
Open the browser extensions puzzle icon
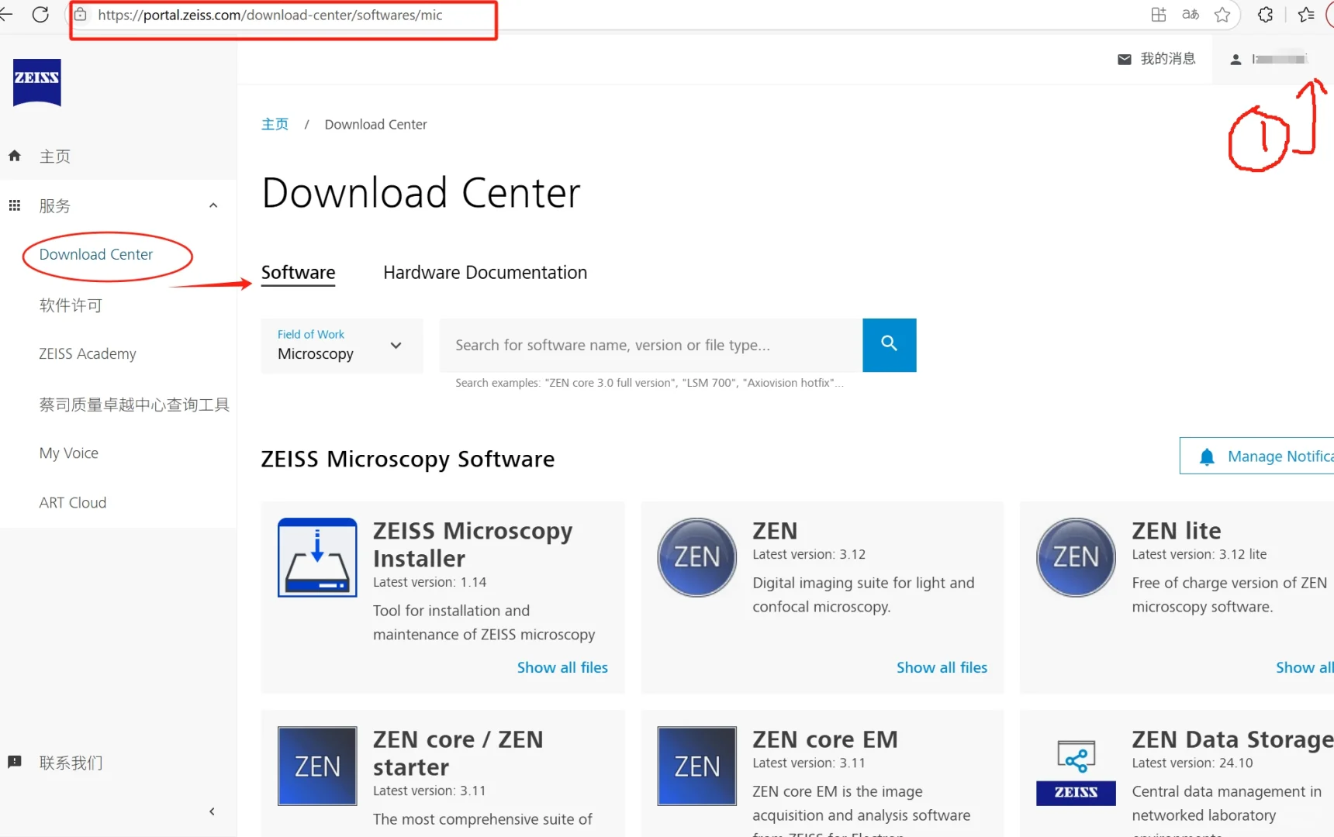pyautogui.click(x=1265, y=15)
